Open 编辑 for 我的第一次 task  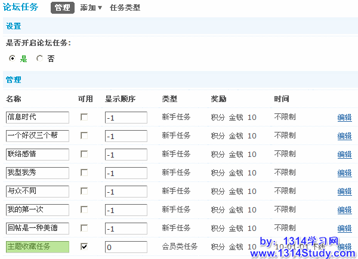pos(344,210)
